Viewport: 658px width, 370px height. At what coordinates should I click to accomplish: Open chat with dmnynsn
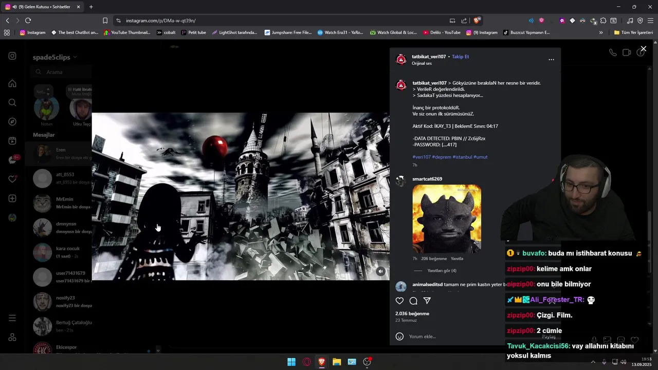[59, 228]
